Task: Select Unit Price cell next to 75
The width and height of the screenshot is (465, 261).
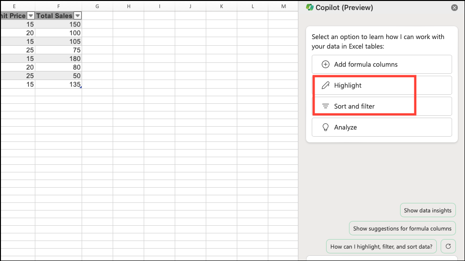Action: 18,50
